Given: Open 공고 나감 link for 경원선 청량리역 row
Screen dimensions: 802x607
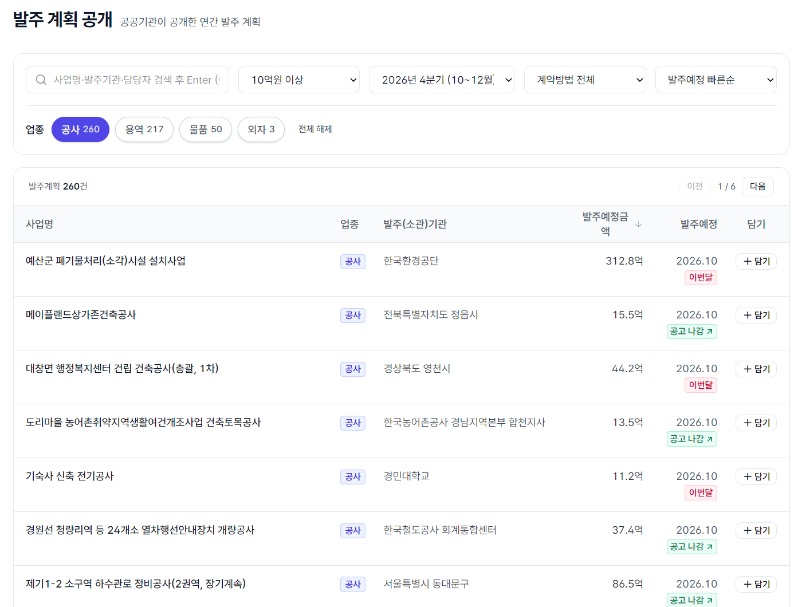Looking at the screenshot, I should [x=692, y=547].
